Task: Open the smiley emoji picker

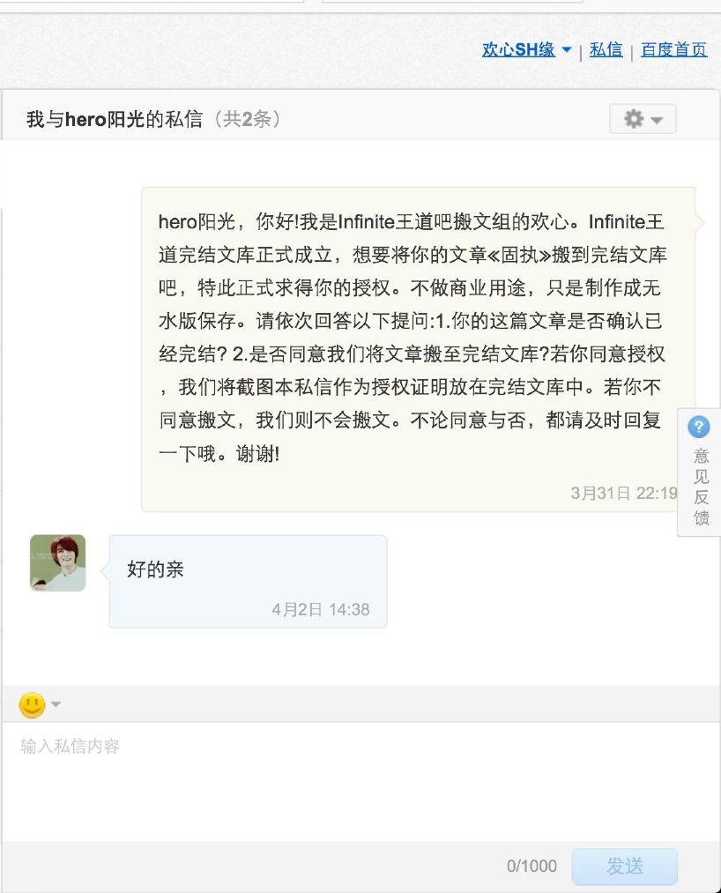Action: [32, 704]
